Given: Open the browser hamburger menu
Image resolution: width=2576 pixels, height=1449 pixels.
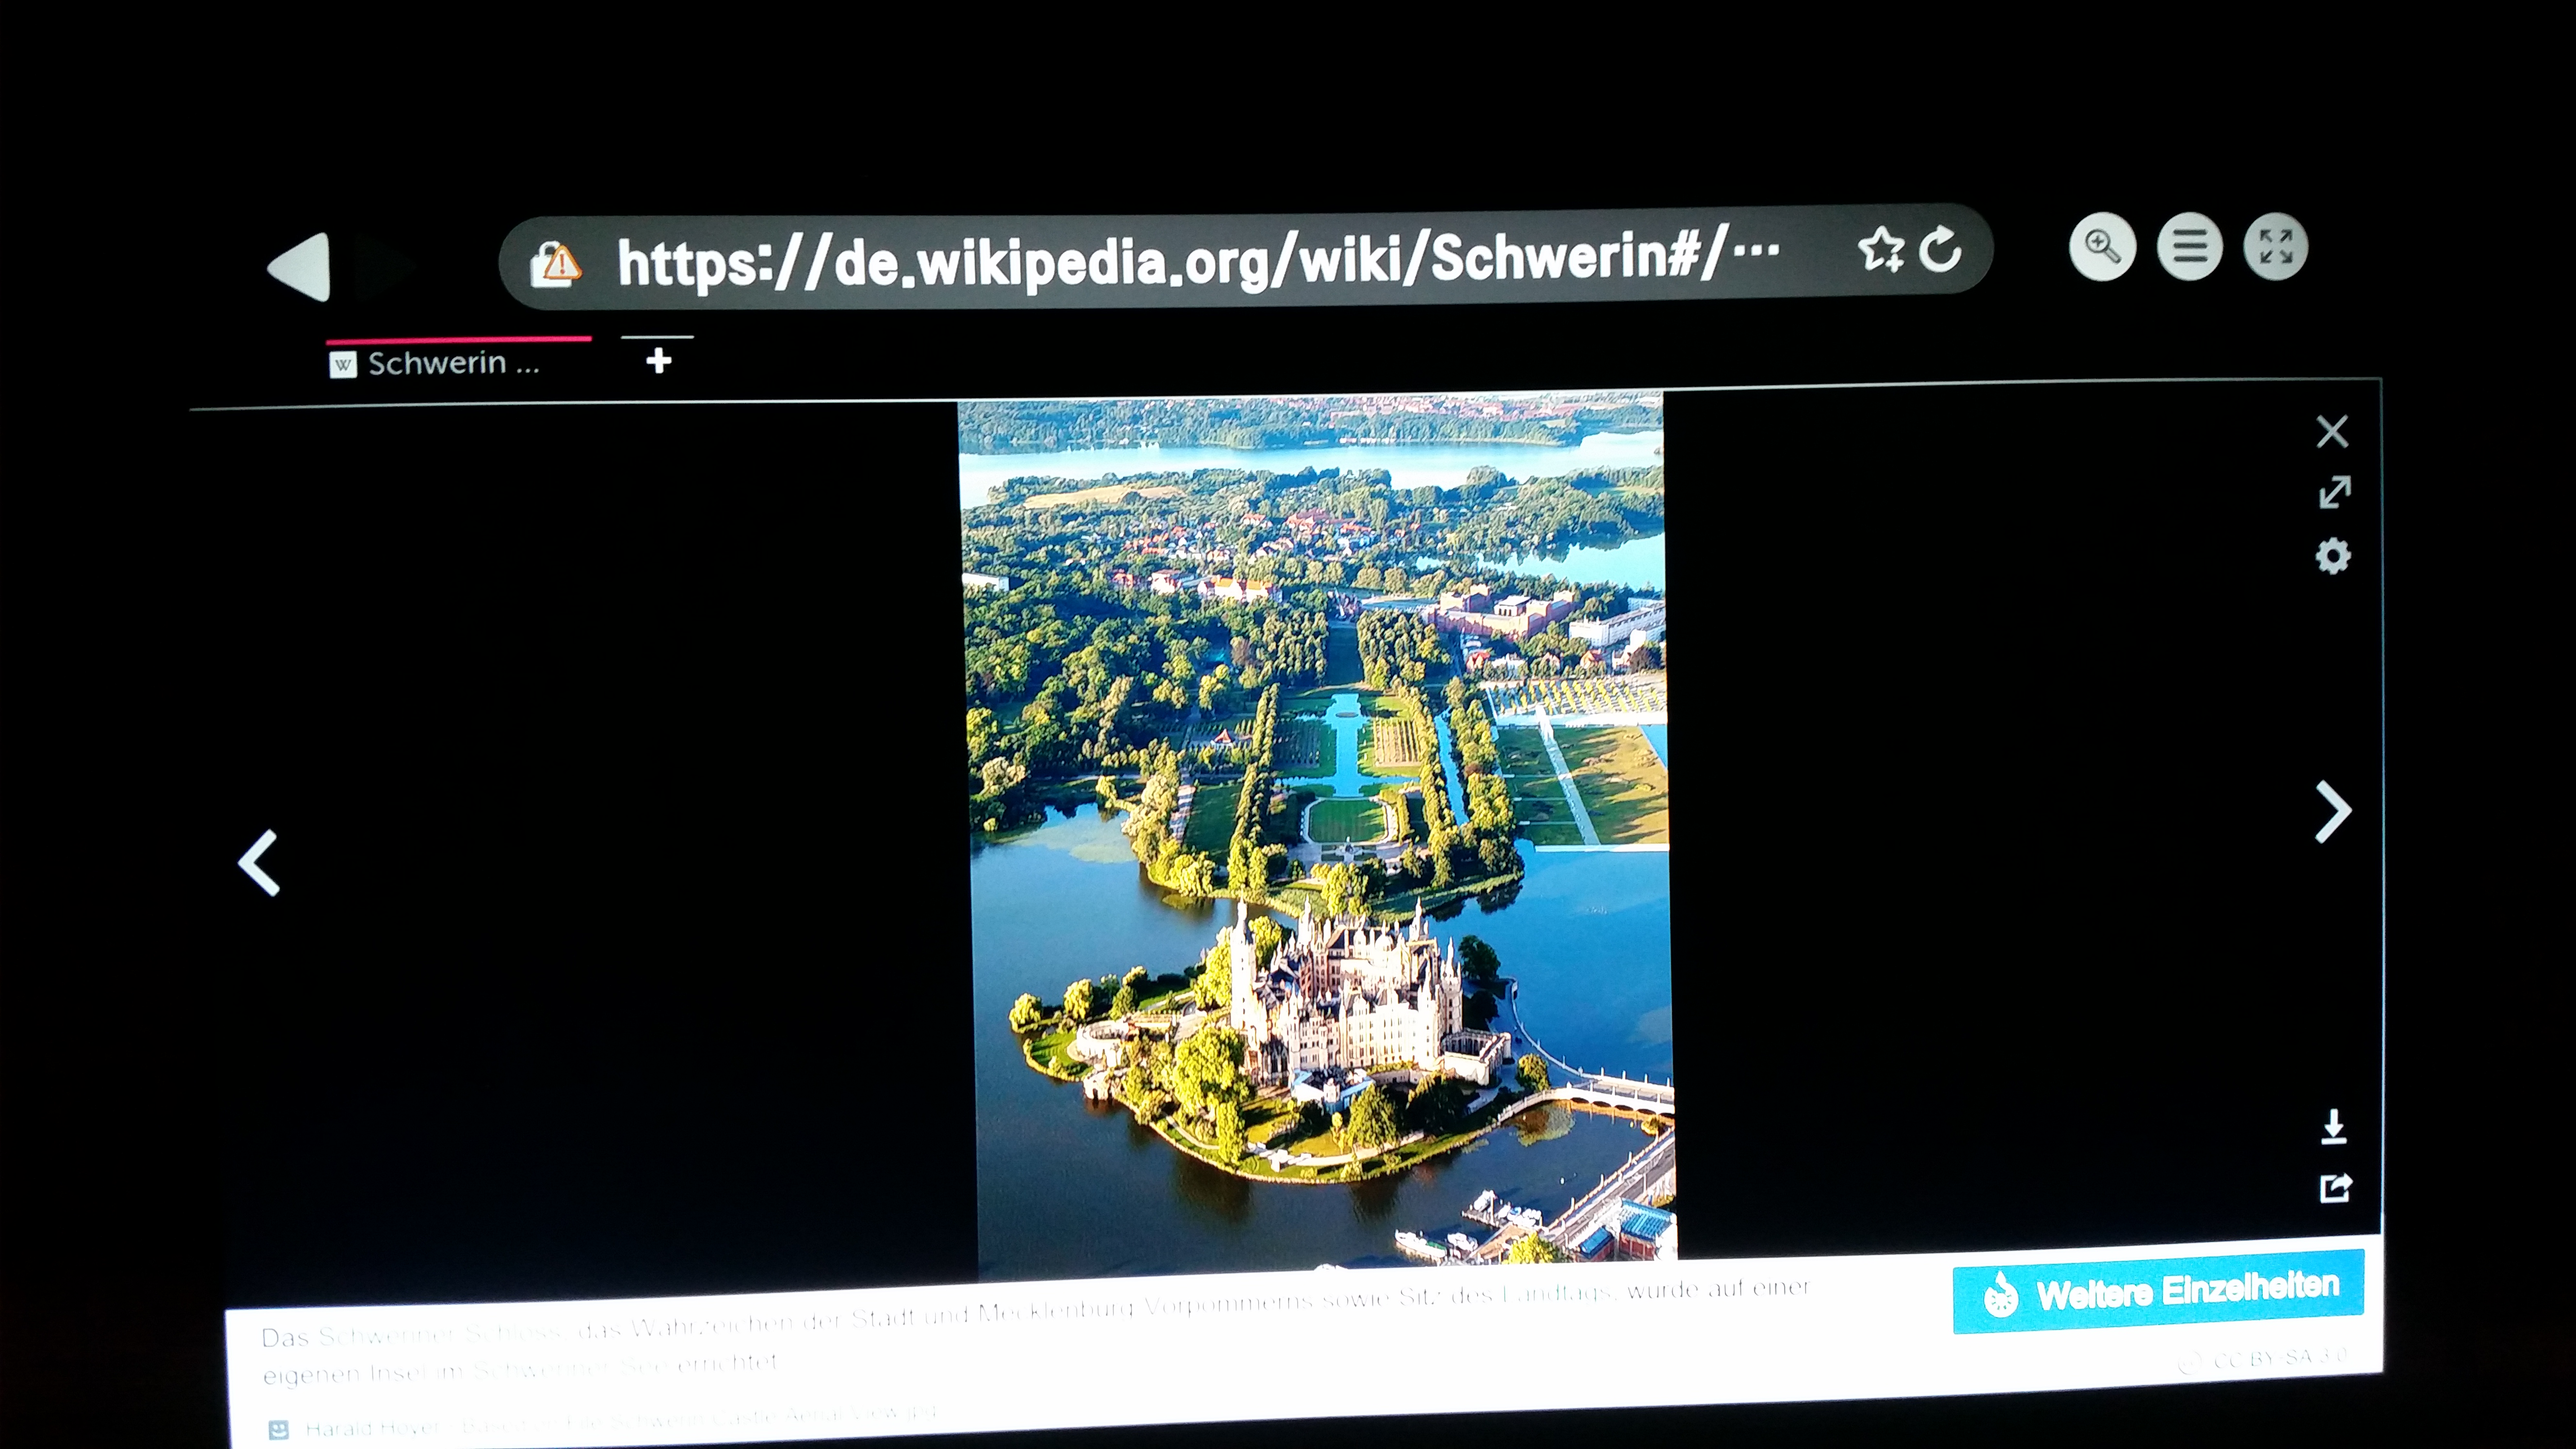Looking at the screenshot, I should coord(2189,247).
